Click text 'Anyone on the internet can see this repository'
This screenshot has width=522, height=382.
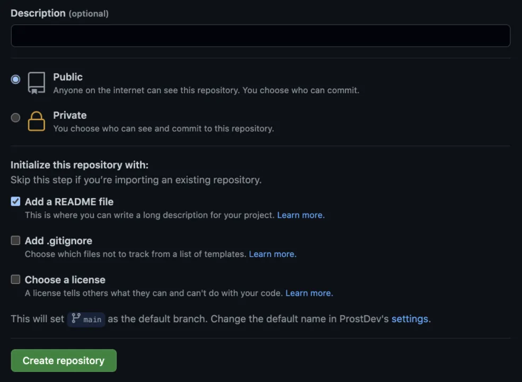point(146,91)
